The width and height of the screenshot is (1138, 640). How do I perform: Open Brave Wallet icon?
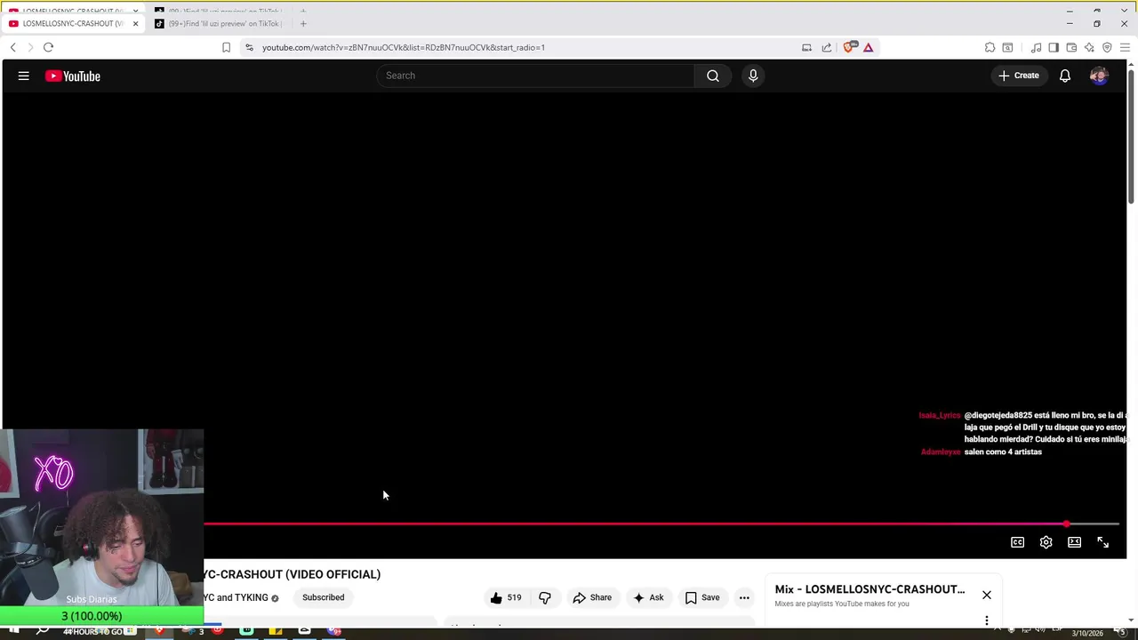click(x=1071, y=47)
